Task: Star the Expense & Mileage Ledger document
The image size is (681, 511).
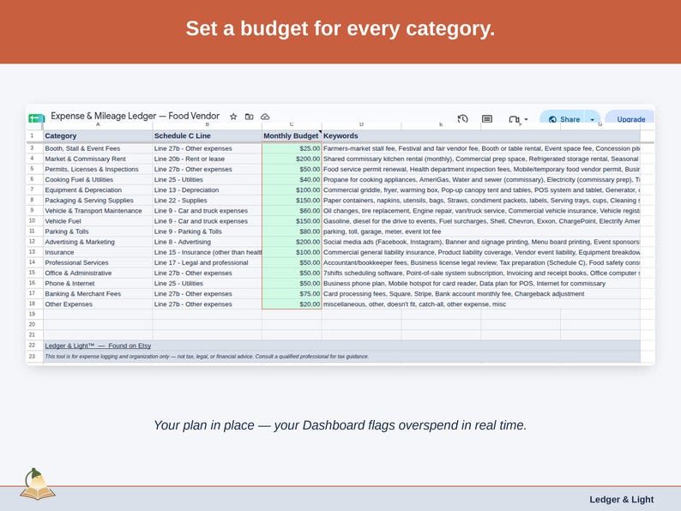Action: coord(233,117)
